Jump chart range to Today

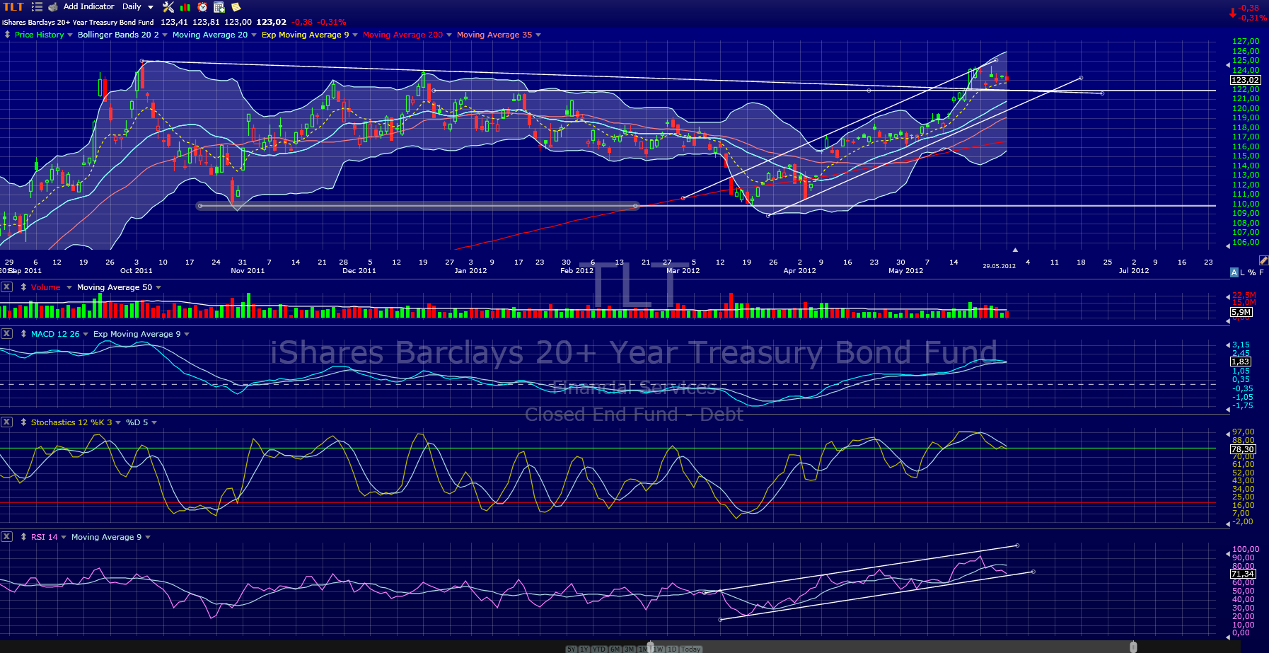point(691,649)
